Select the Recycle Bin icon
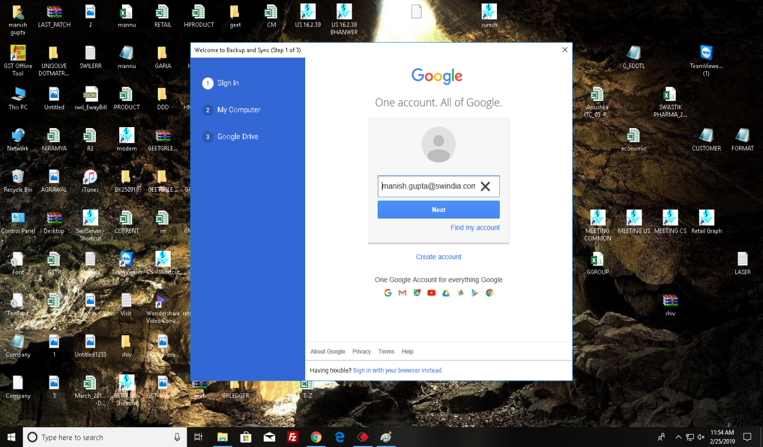The image size is (763, 447). point(18,181)
